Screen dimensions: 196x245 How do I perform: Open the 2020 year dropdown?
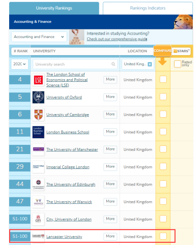pos(20,64)
